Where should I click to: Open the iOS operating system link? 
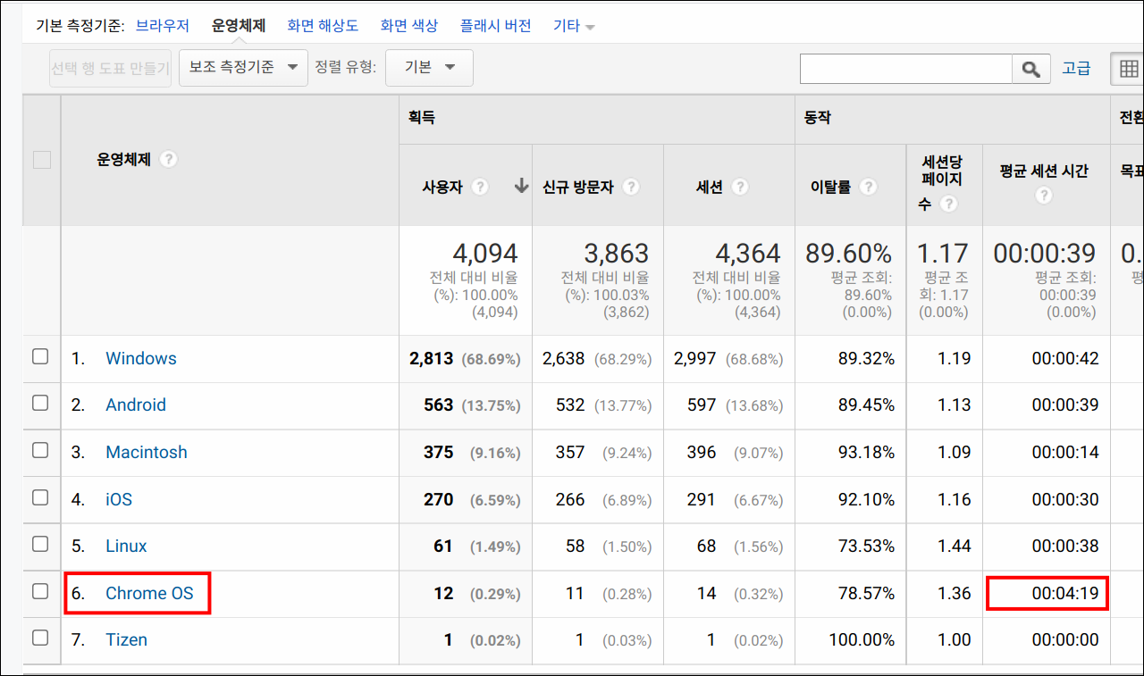[x=119, y=499]
